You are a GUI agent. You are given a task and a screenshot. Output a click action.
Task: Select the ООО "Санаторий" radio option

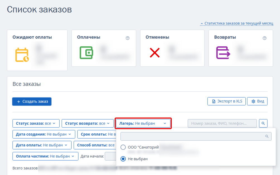[123, 147]
